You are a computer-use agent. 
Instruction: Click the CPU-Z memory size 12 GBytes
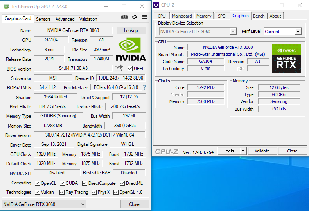[279, 87]
